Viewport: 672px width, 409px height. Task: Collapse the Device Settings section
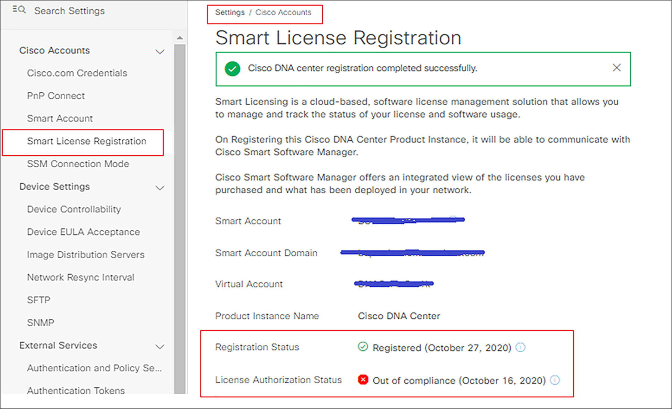pos(160,188)
